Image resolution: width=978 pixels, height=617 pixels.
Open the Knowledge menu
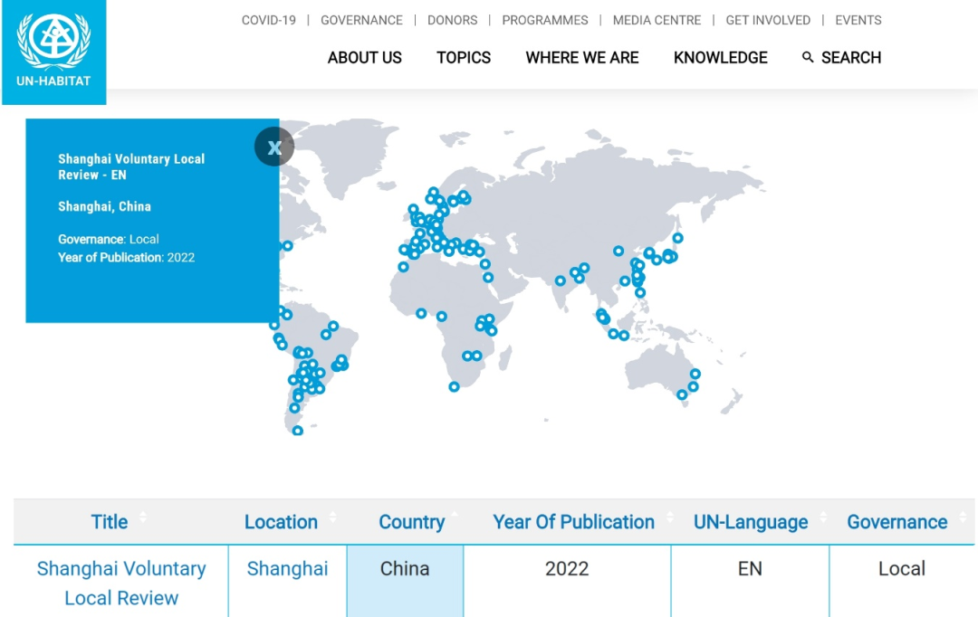[x=721, y=58]
